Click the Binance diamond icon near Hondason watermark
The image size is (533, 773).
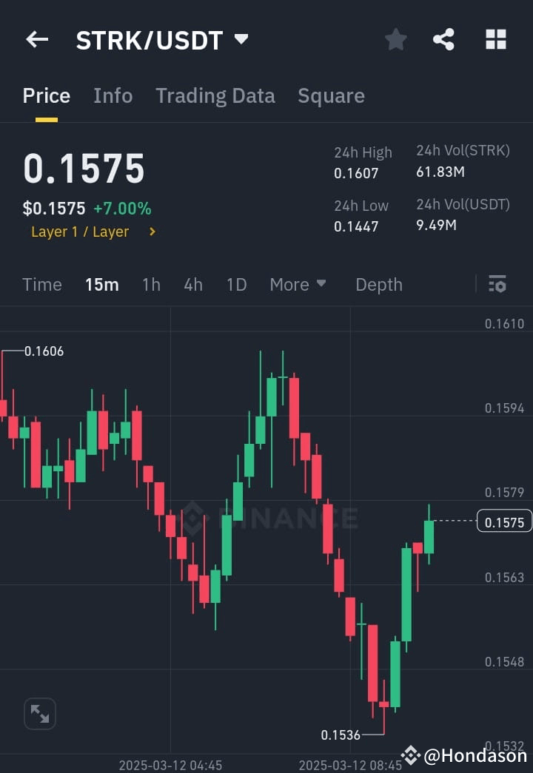[x=410, y=756]
